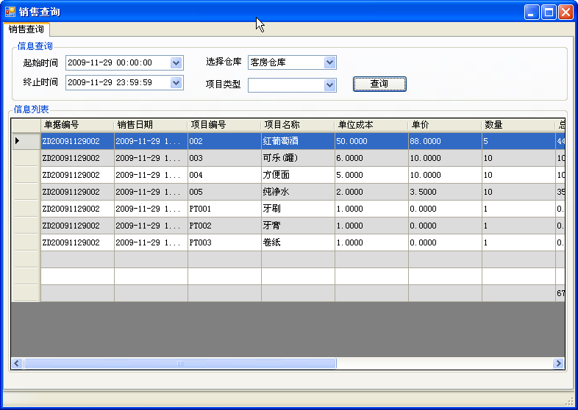The width and height of the screenshot is (578, 410).
Task: Expand the 项目类型 dropdown arrow
Action: 330,85
